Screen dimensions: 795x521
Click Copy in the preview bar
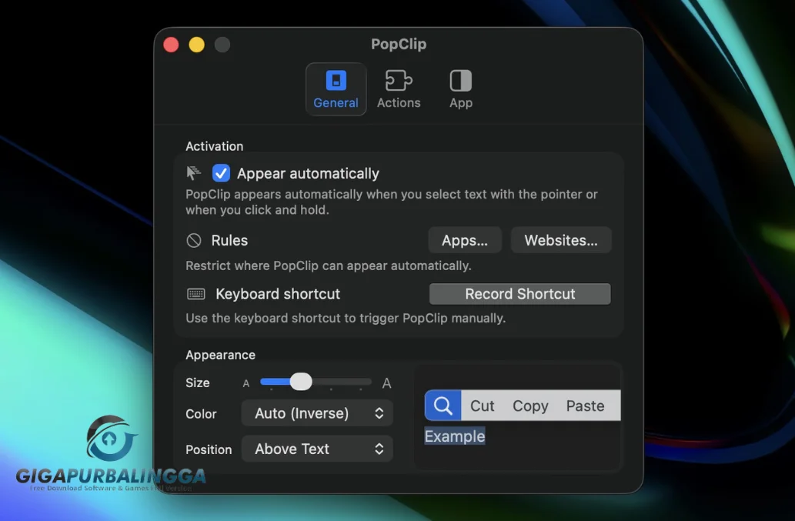click(530, 406)
